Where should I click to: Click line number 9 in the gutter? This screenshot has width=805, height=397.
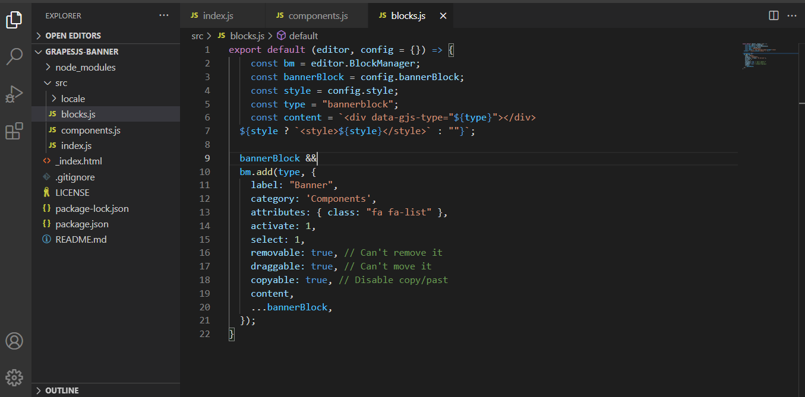pos(207,158)
